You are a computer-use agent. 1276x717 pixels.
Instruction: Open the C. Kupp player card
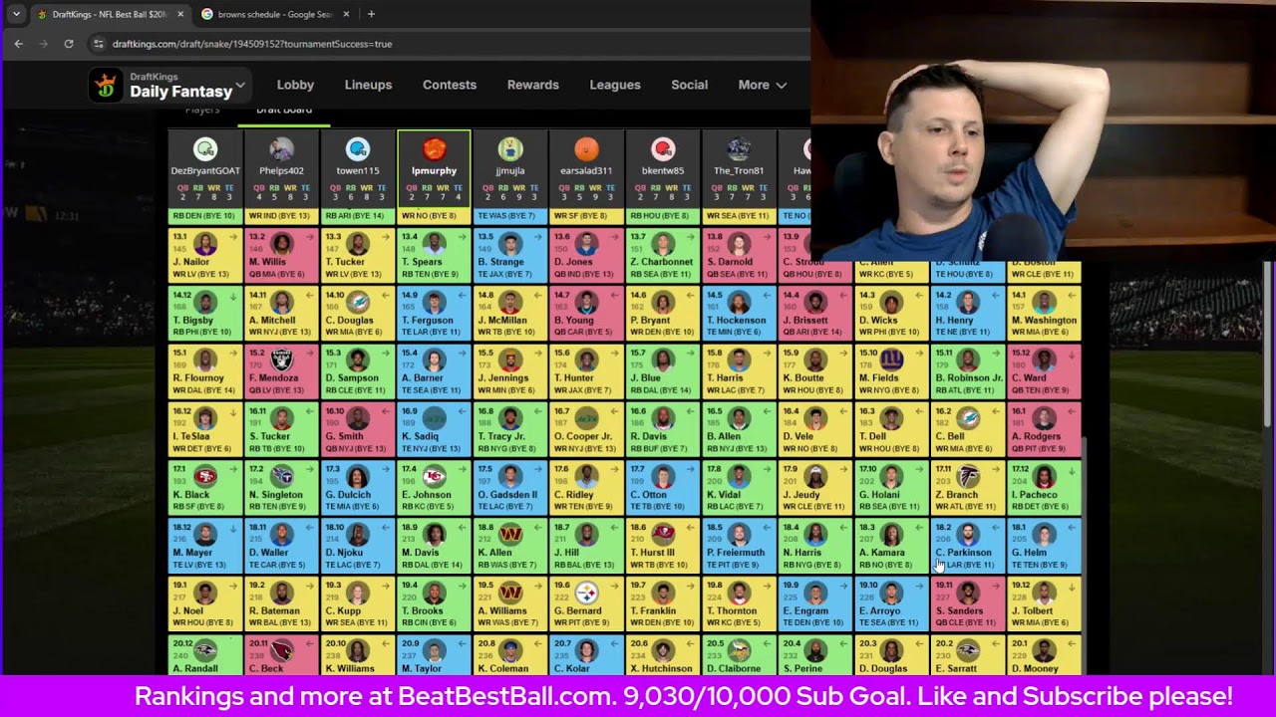(358, 603)
